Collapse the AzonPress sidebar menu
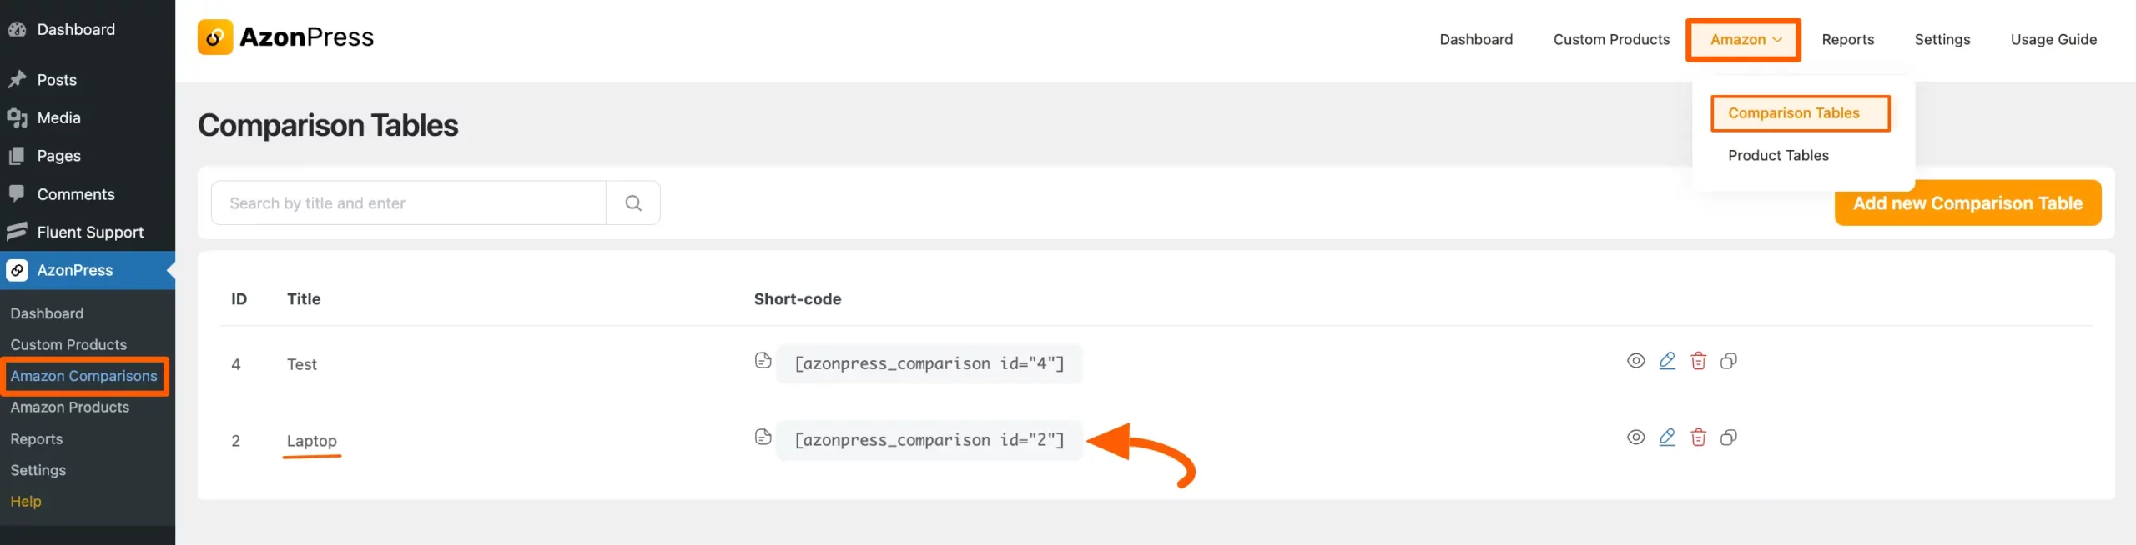The width and height of the screenshot is (2136, 545). (x=171, y=270)
